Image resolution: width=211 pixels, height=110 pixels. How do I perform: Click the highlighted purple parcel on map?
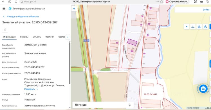(x=132, y=42)
